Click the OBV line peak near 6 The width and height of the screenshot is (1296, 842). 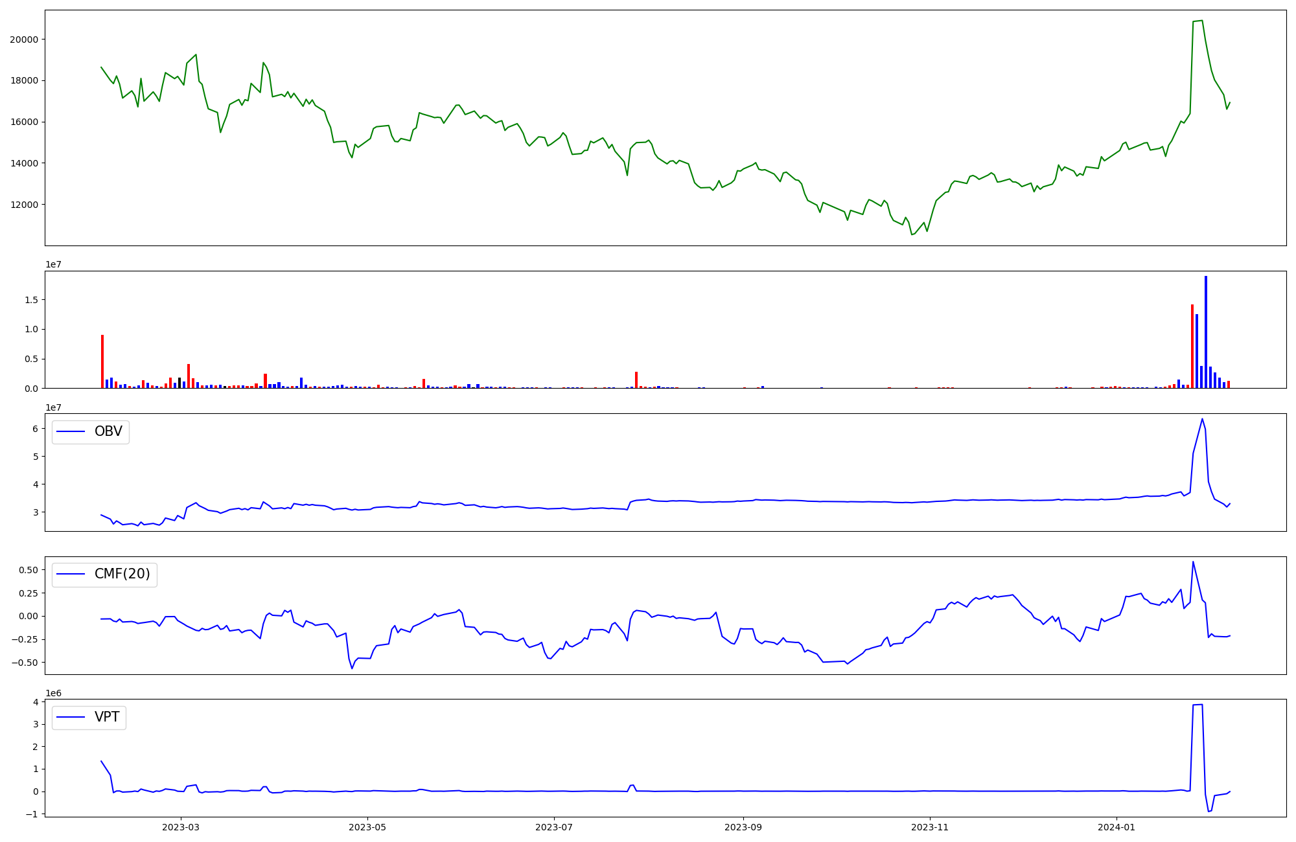(1202, 420)
